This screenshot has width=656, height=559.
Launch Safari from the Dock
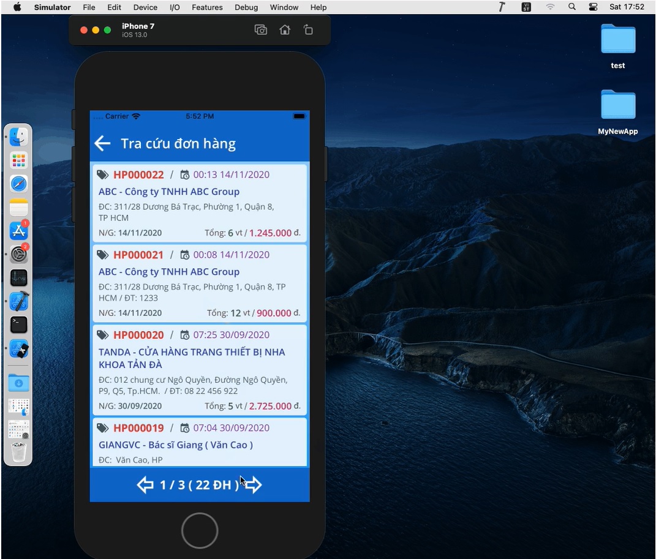[19, 184]
